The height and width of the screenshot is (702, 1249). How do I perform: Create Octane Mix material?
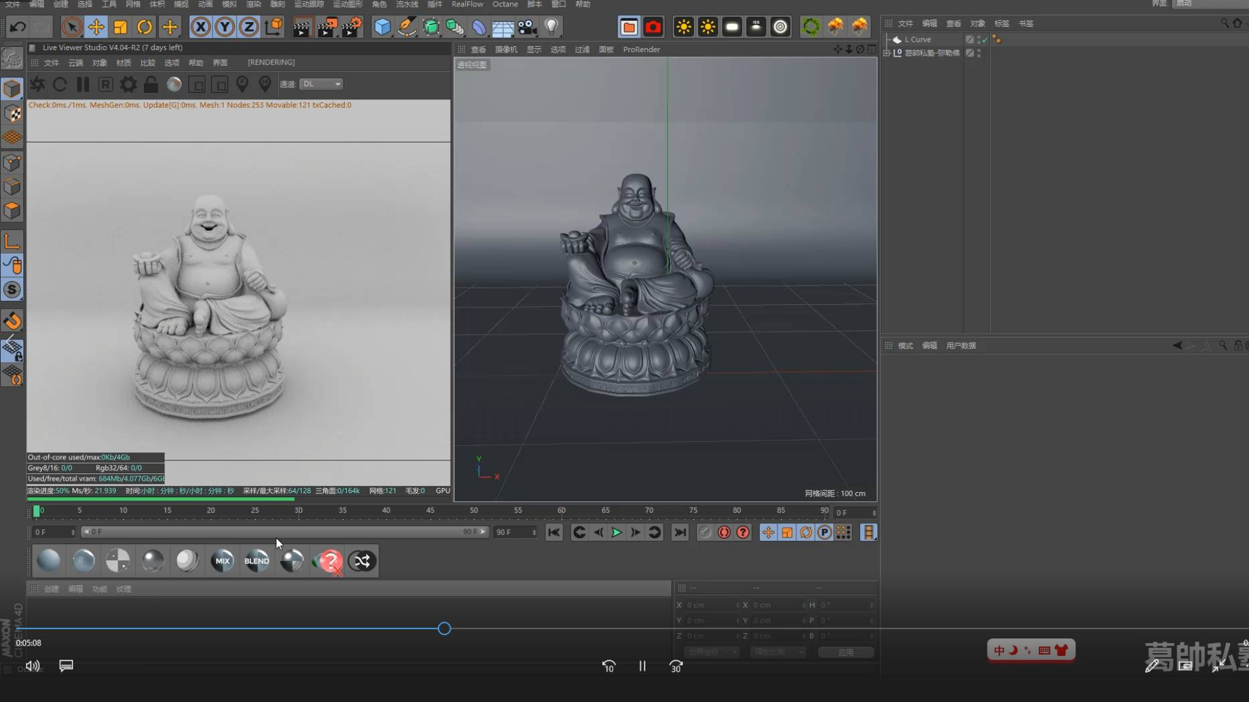click(222, 561)
